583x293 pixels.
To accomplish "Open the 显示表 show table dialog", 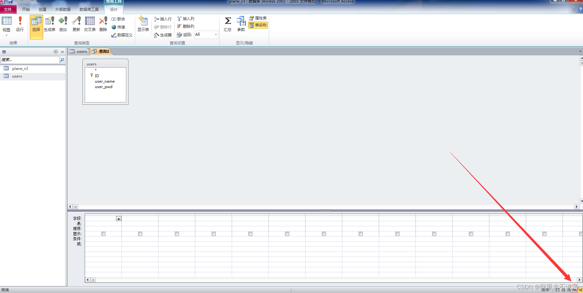I will (x=143, y=24).
